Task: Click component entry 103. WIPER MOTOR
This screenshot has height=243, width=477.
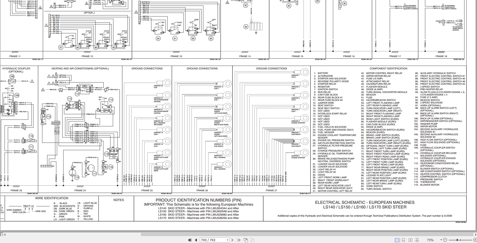Action: (425, 126)
